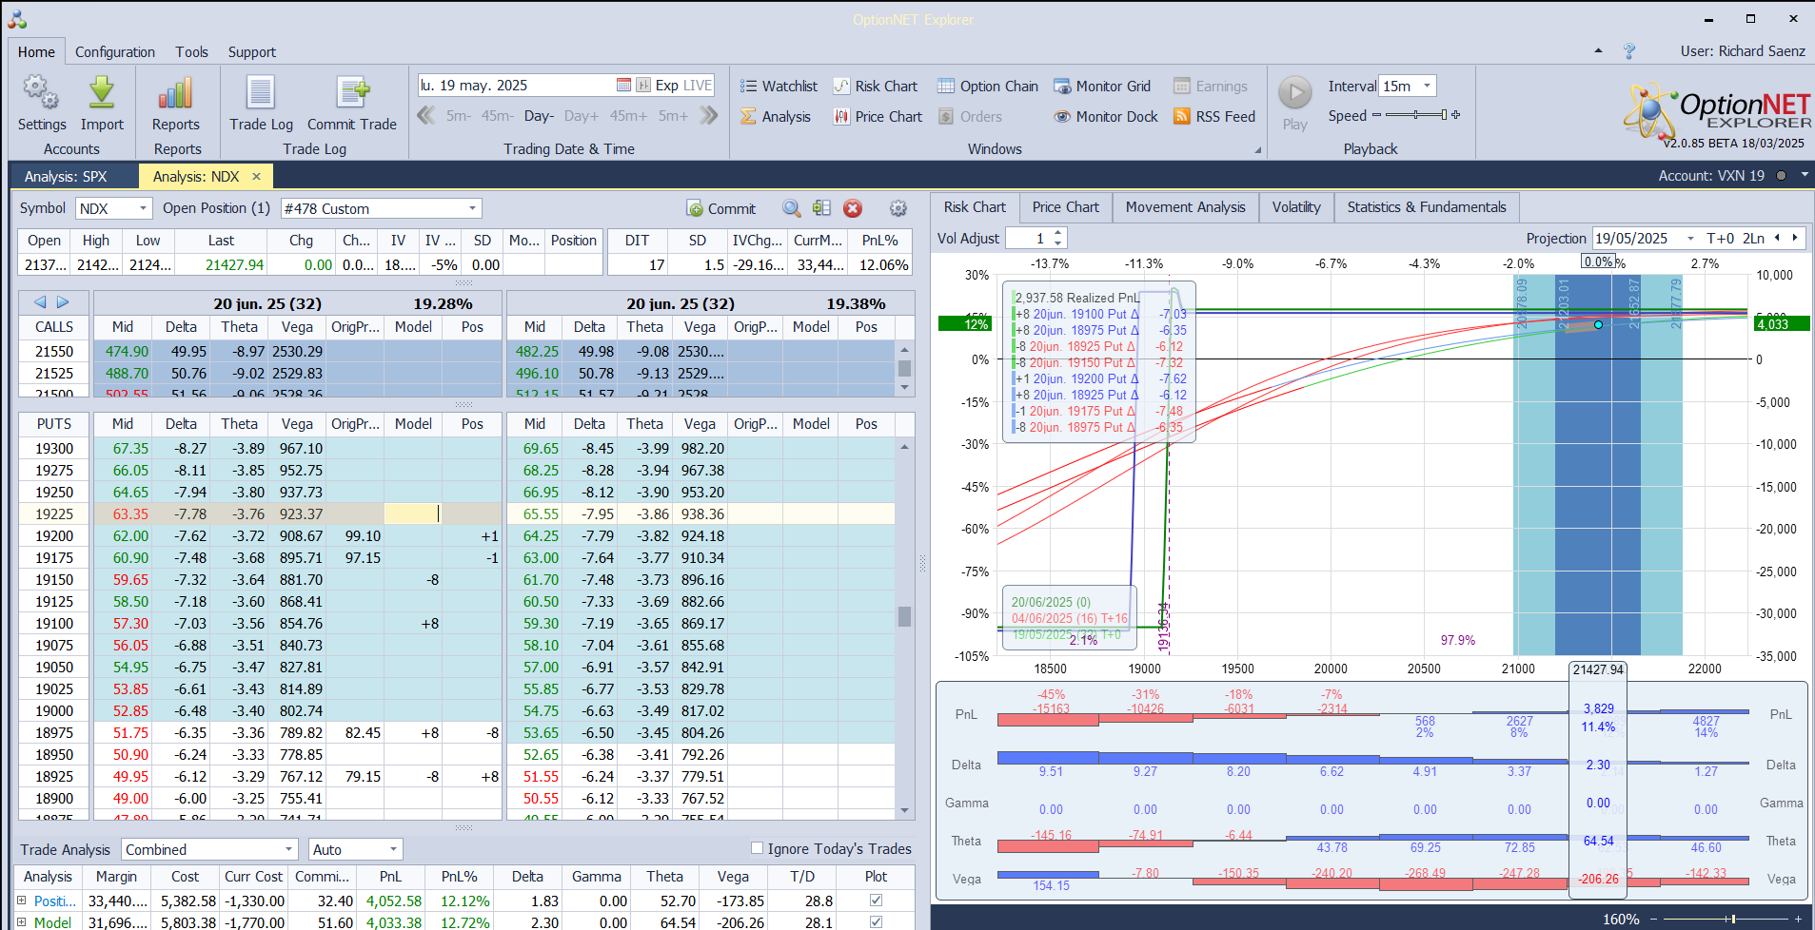
Task: Click the next expiration blue right arrow
Action: click(x=63, y=302)
